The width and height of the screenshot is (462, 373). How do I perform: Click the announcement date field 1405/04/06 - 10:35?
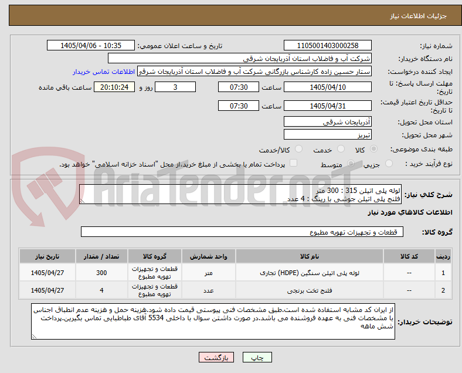(x=91, y=46)
